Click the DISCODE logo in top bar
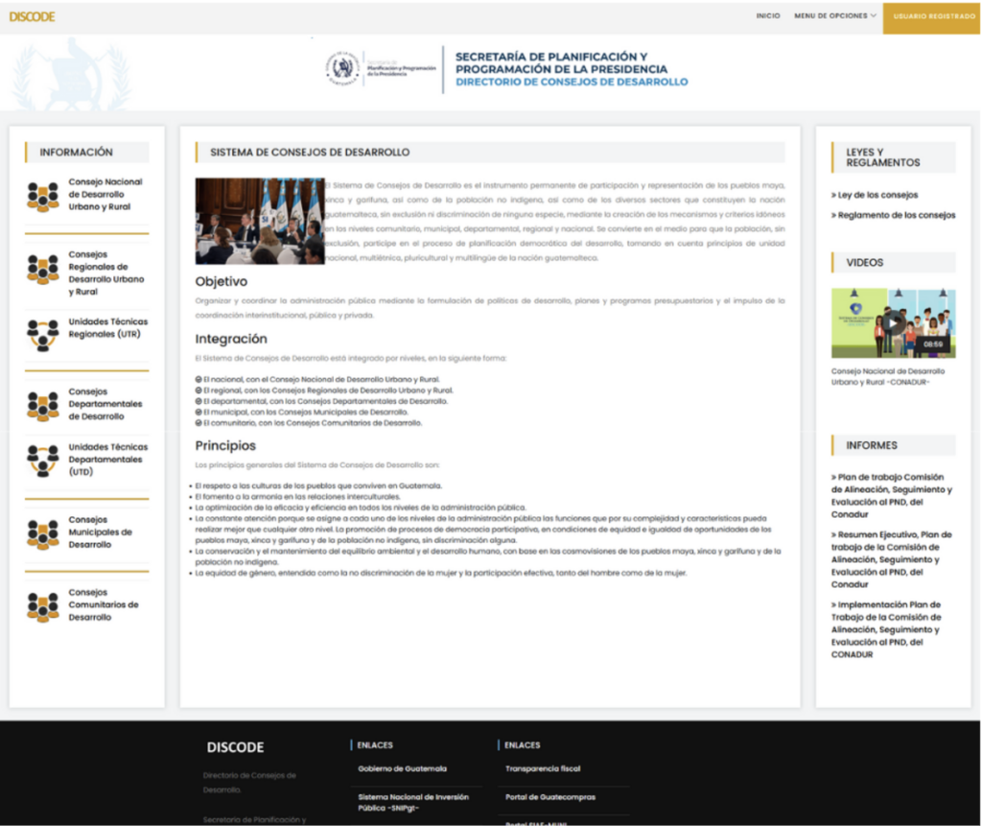Screen dimensions: 982x826 coord(32,17)
